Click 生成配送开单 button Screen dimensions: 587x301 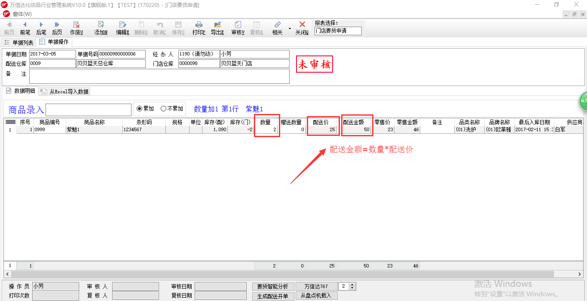pos(273,296)
